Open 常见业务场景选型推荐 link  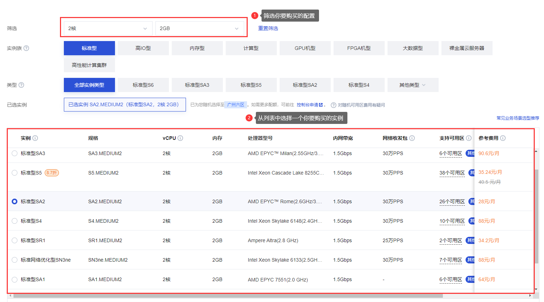click(x=518, y=118)
